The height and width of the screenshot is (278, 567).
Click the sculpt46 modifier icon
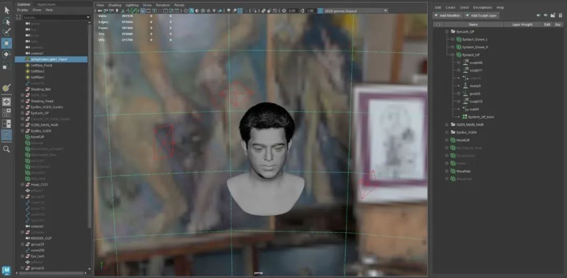pos(465,63)
